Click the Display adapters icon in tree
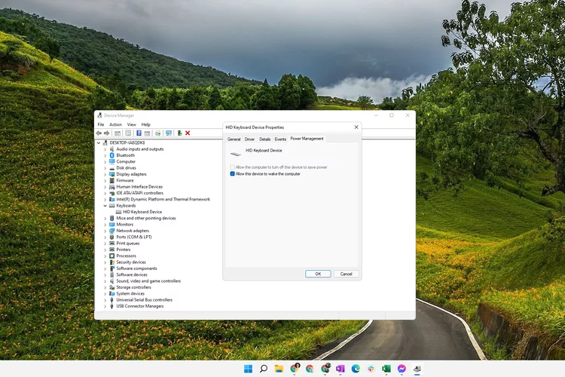The width and height of the screenshot is (565, 377). pos(112,174)
